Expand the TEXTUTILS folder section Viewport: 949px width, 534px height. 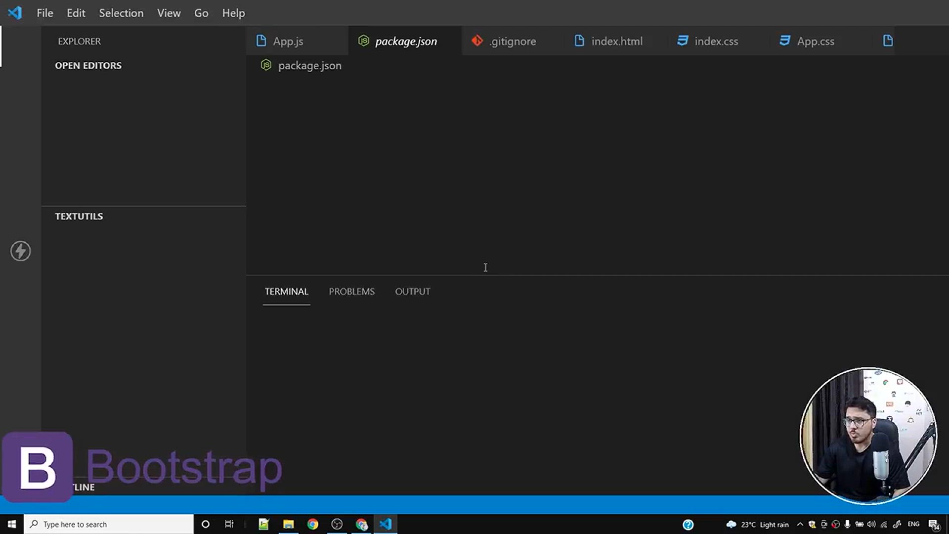pyautogui.click(x=79, y=216)
